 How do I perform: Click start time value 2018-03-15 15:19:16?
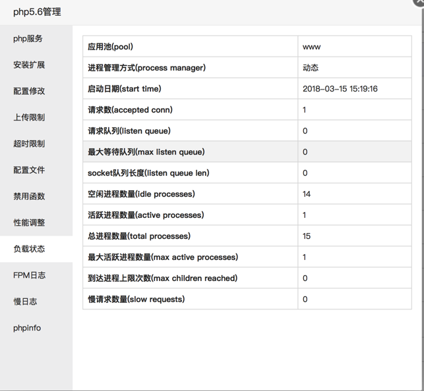click(x=340, y=89)
